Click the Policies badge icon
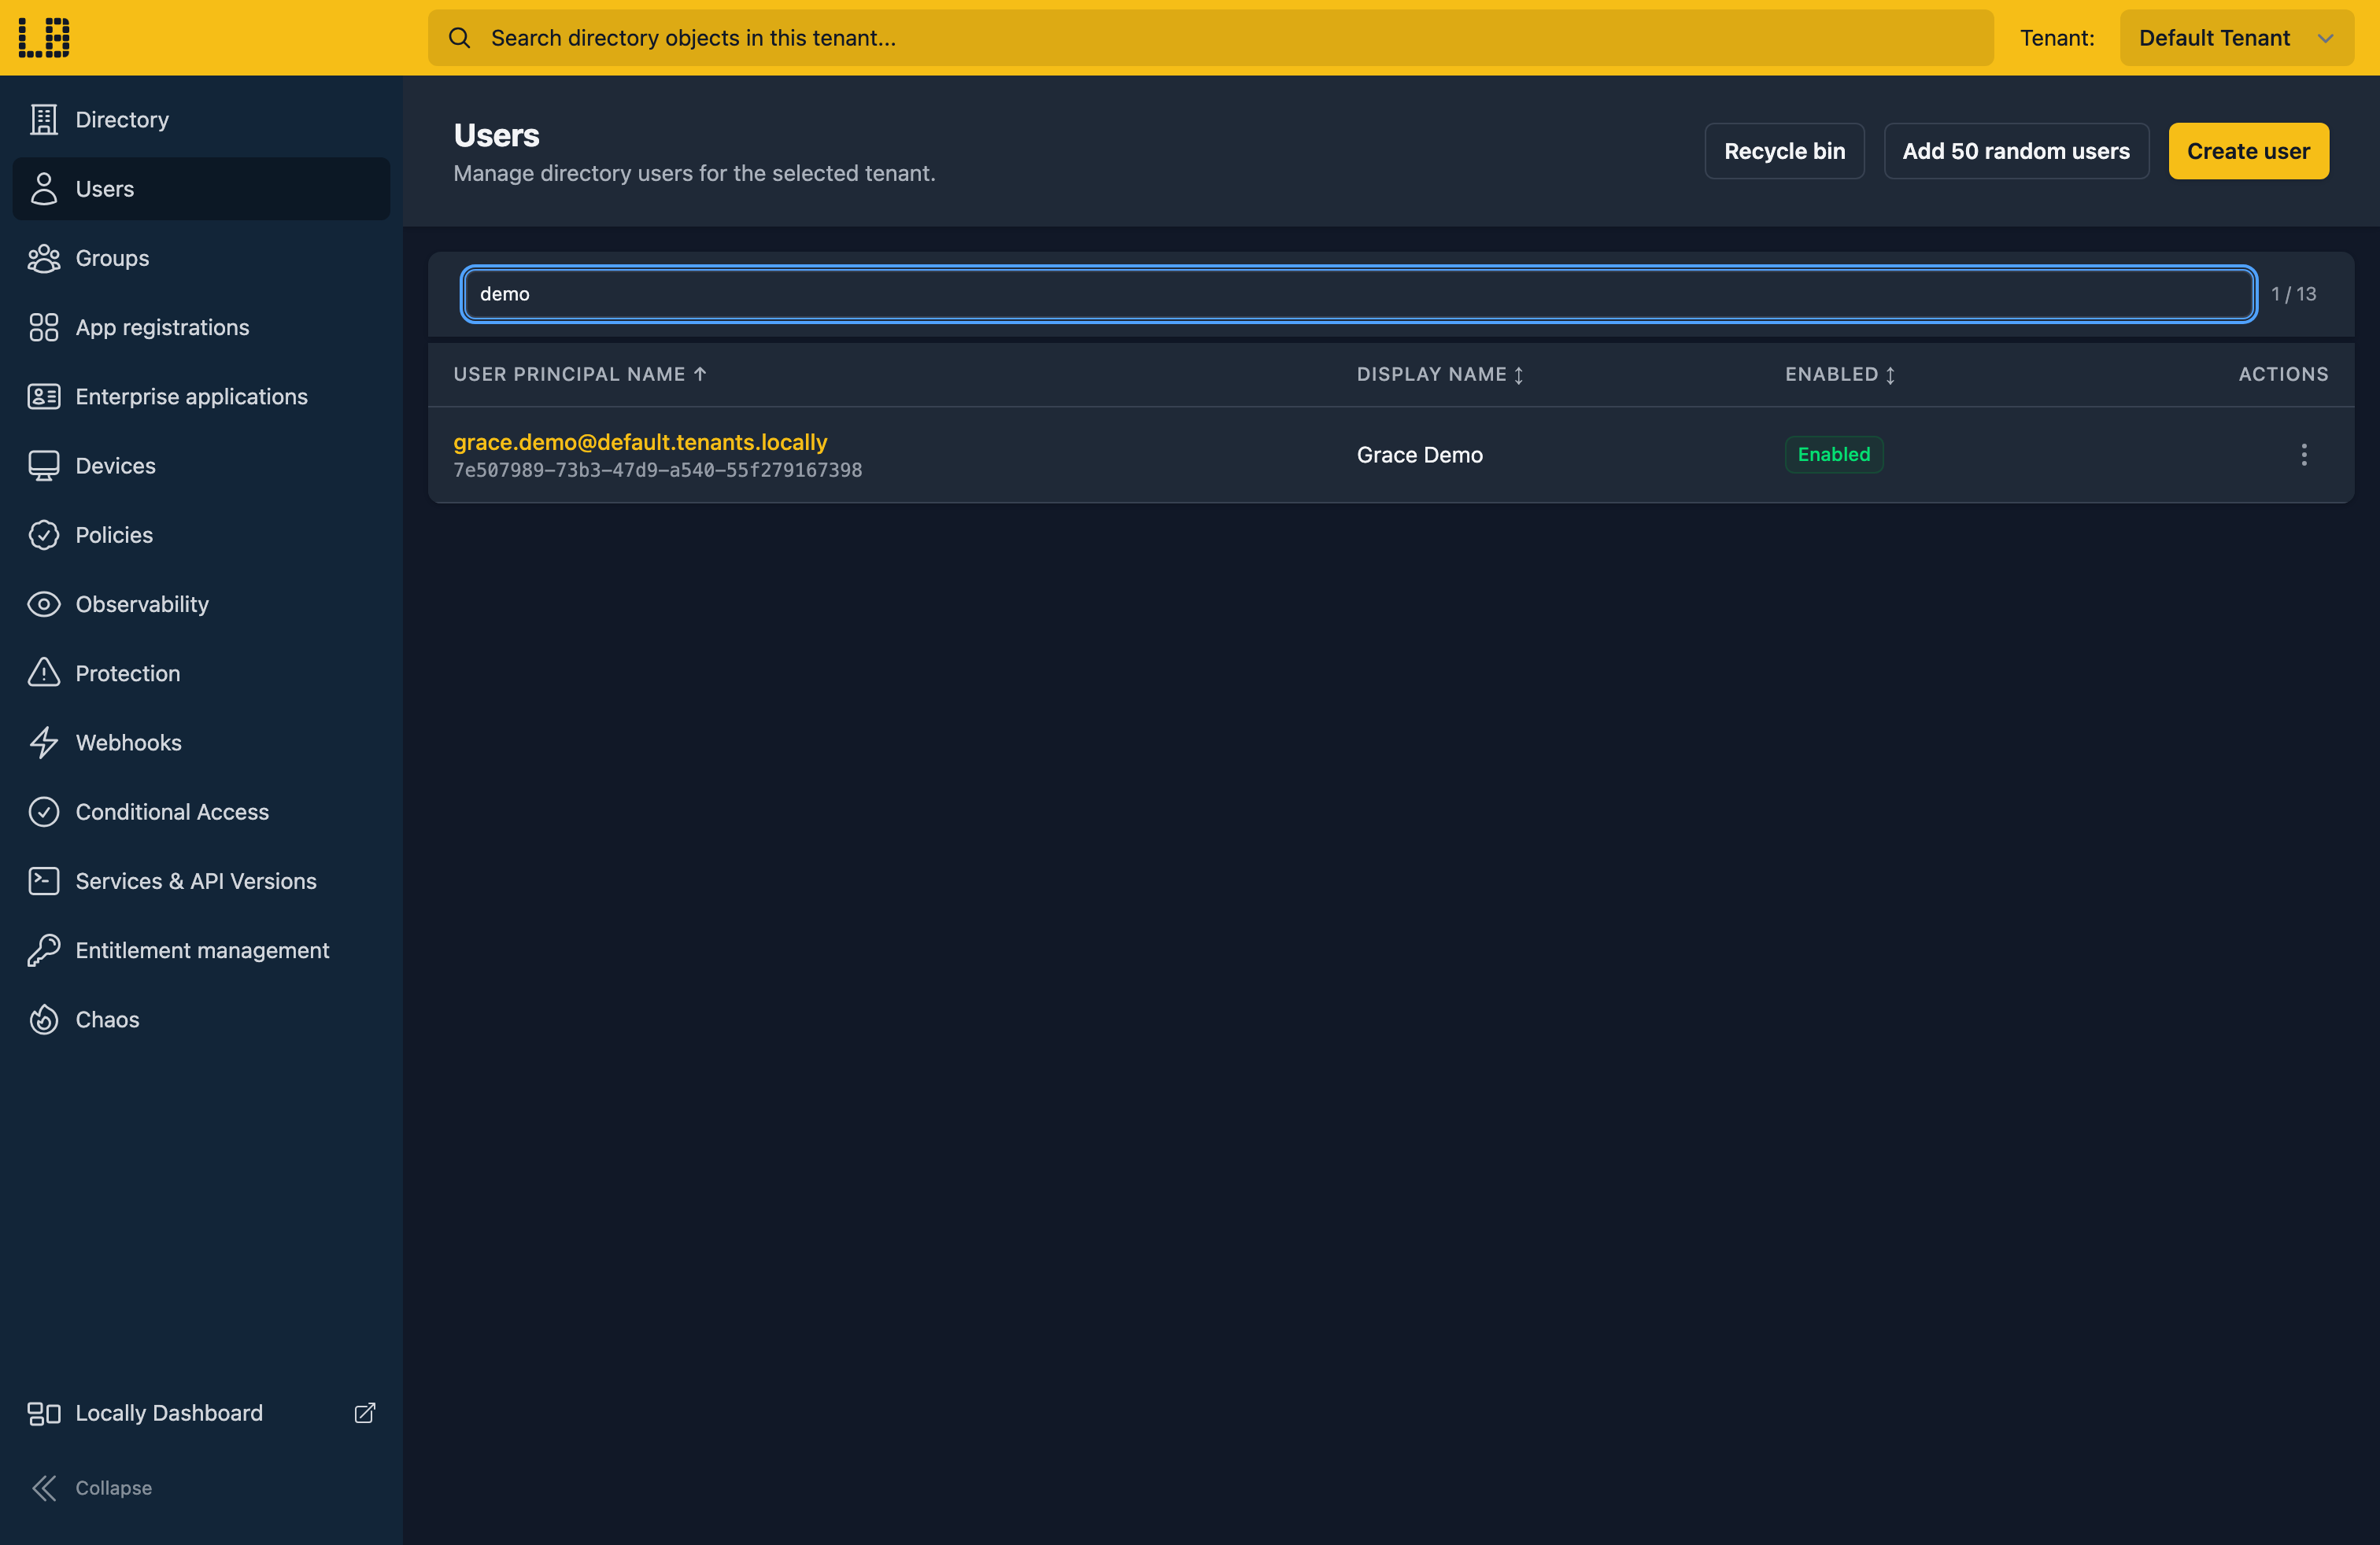The width and height of the screenshot is (2380, 1545). pyautogui.click(x=44, y=535)
